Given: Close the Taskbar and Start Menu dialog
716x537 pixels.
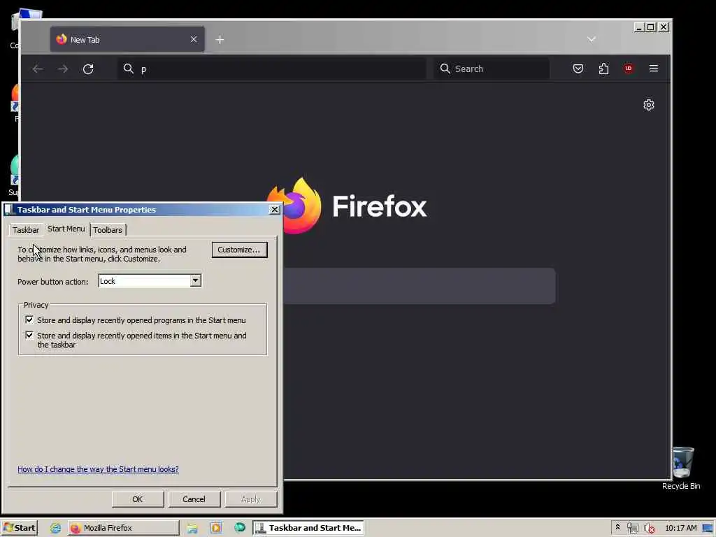Looking at the screenshot, I should [274, 210].
